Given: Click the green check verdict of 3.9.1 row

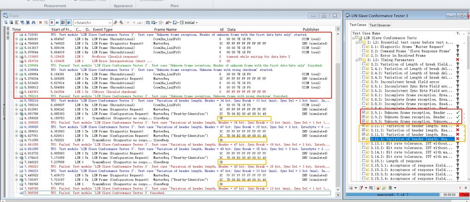Looking at the screenshot, I should (x=458, y=113).
